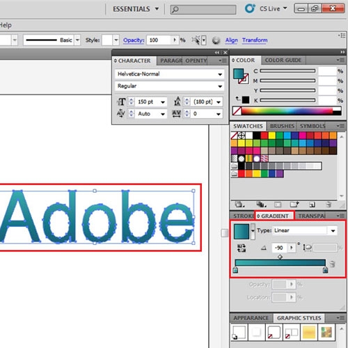
Task: Switch to the Symbols tab
Action: pos(313,126)
